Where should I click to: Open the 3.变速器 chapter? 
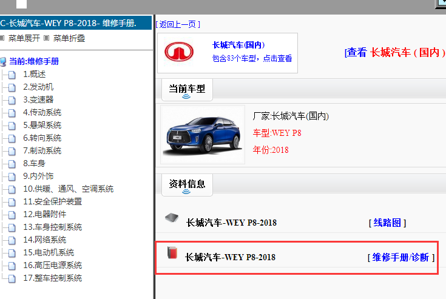tap(38, 99)
